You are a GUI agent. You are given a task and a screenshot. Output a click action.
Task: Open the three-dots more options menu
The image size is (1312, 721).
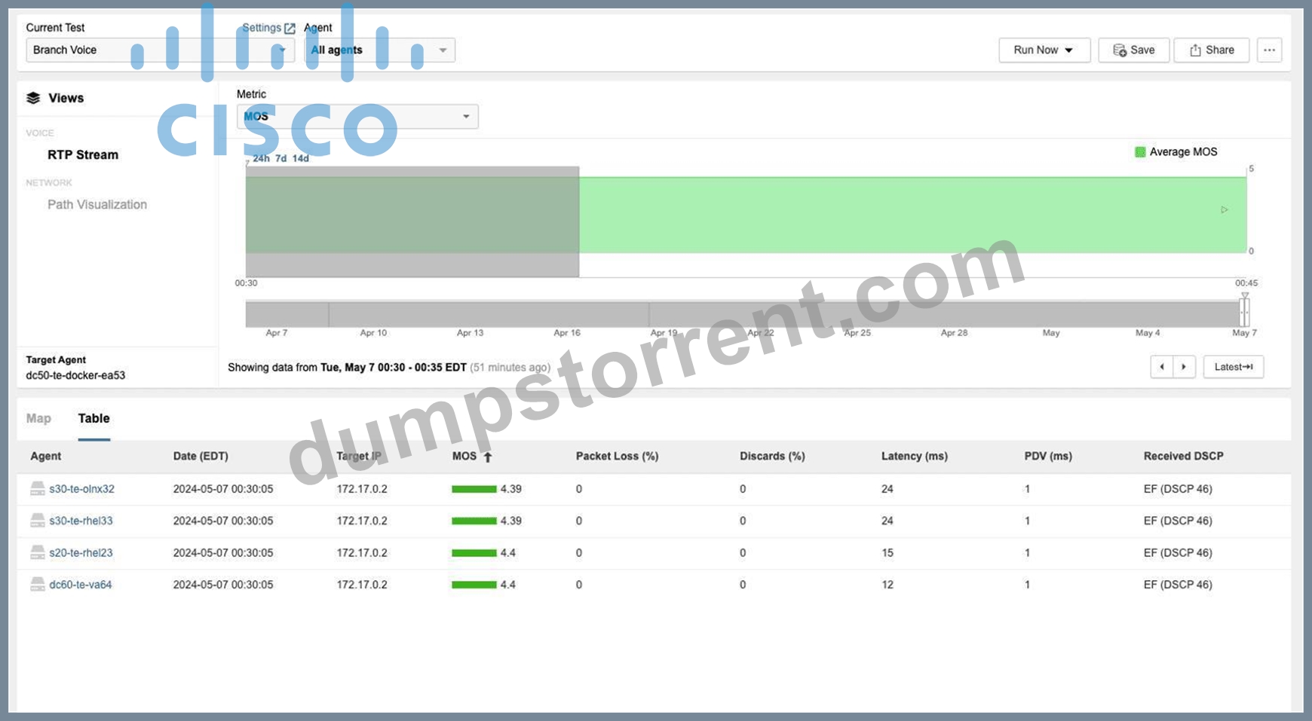1270,50
